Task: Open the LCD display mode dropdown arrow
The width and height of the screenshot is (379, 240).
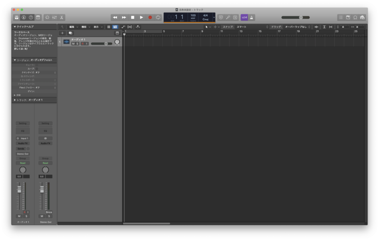Action: [214, 17]
